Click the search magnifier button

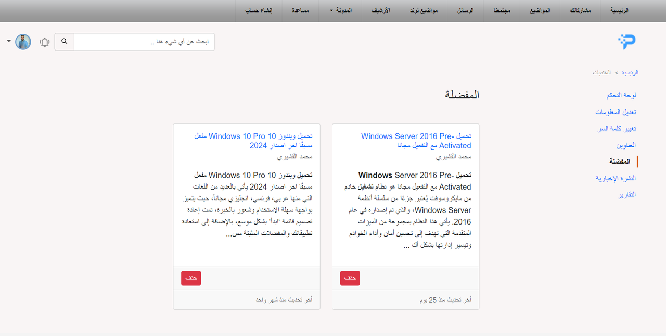(65, 42)
